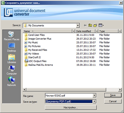Select the 'UDC Output Files' name text
This screenshot has height=113, width=124.
point(37,61)
